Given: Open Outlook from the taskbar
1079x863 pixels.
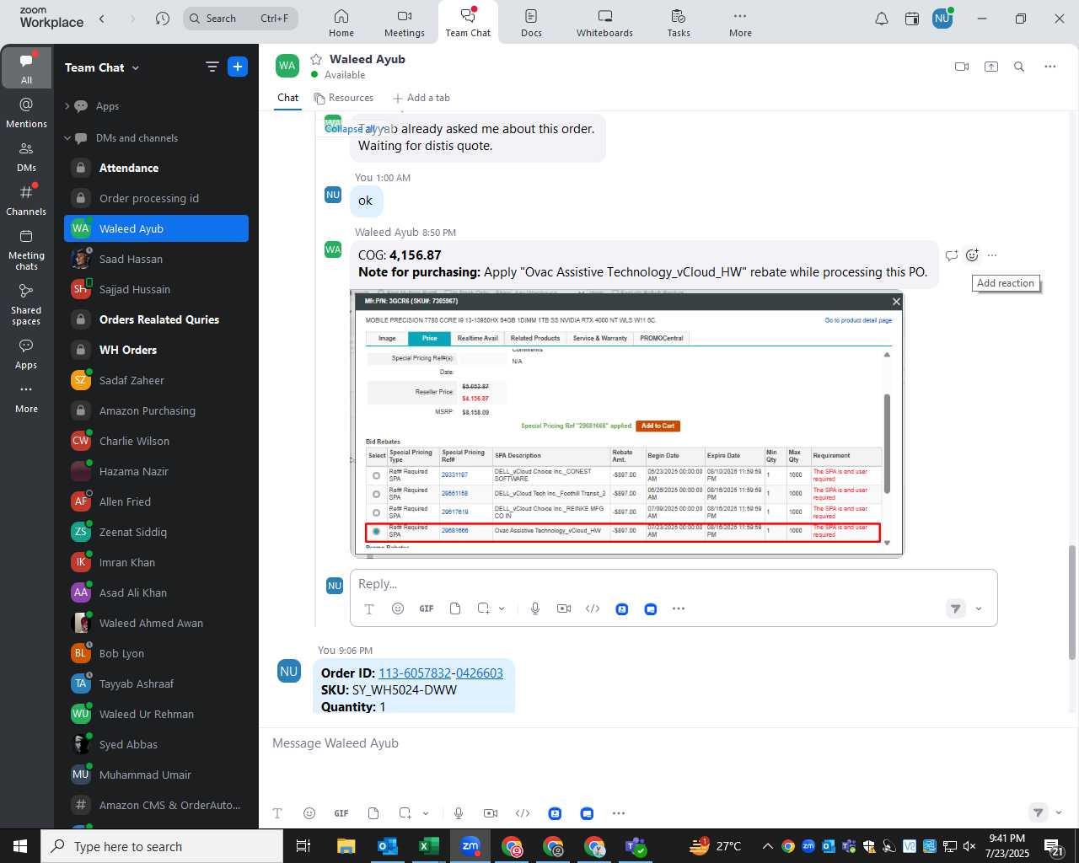Looking at the screenshot, I should [x=388, y=846].
